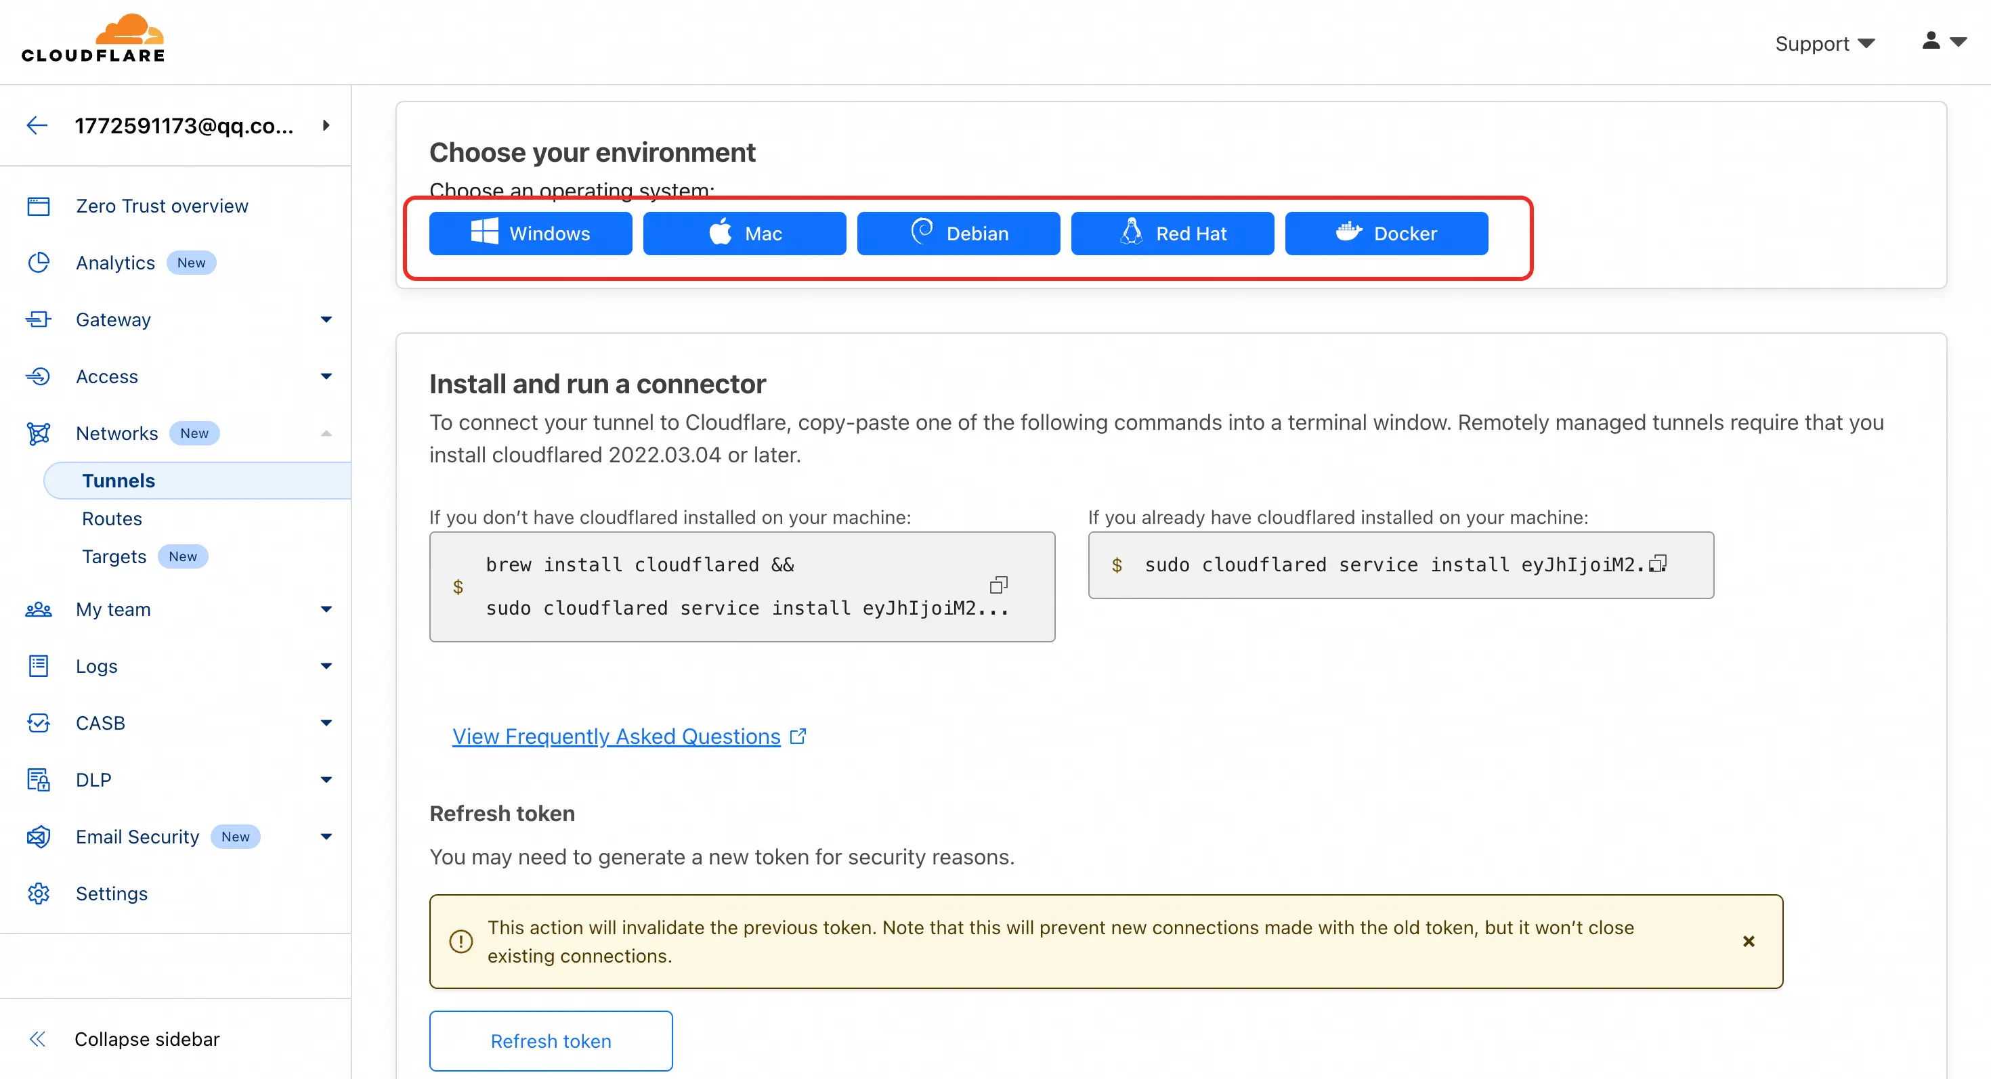Collapse the Networks menu

[326, 433]
